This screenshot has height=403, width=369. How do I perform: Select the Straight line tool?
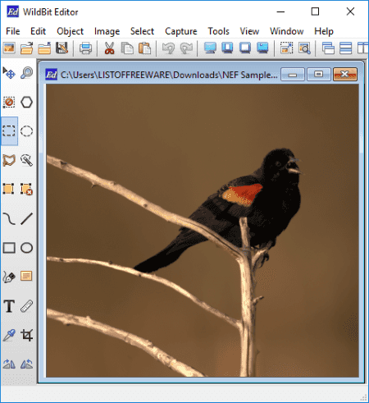(x=27, y=218)
